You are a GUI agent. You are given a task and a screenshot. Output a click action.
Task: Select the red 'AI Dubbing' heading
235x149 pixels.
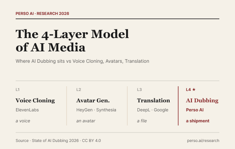[x=202, y=100]
